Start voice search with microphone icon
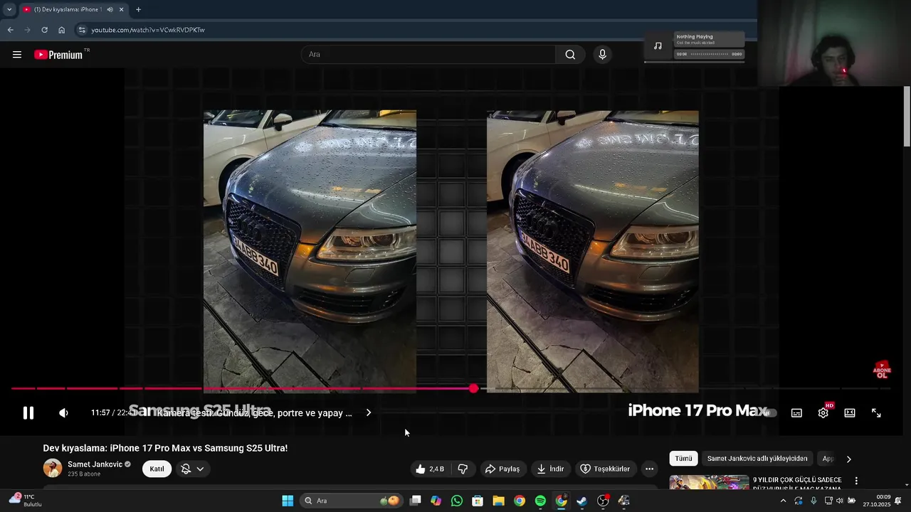The width and height of the screenshot is (911, 512). point(602,55)
